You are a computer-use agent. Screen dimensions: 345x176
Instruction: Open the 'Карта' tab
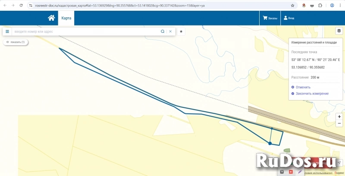pos(66,18)
